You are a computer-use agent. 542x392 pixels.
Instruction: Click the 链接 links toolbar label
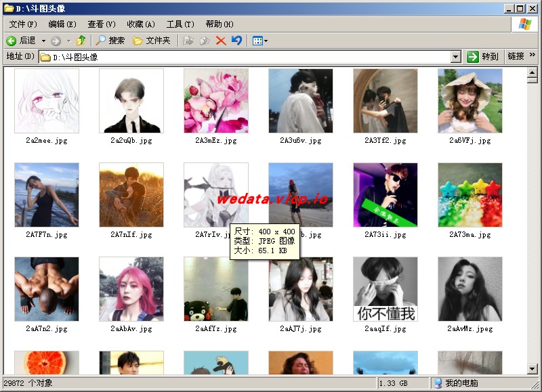[x=516, y=56]
